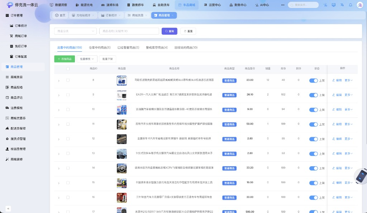Open 运营中心 module
Image resolution: width=367 pixels, height=213 pixels.
[x=212, y=5]
